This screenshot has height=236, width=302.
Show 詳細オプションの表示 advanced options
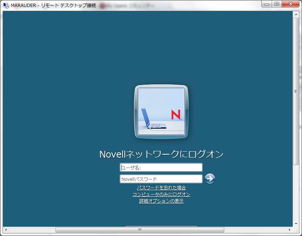point(161,201)
